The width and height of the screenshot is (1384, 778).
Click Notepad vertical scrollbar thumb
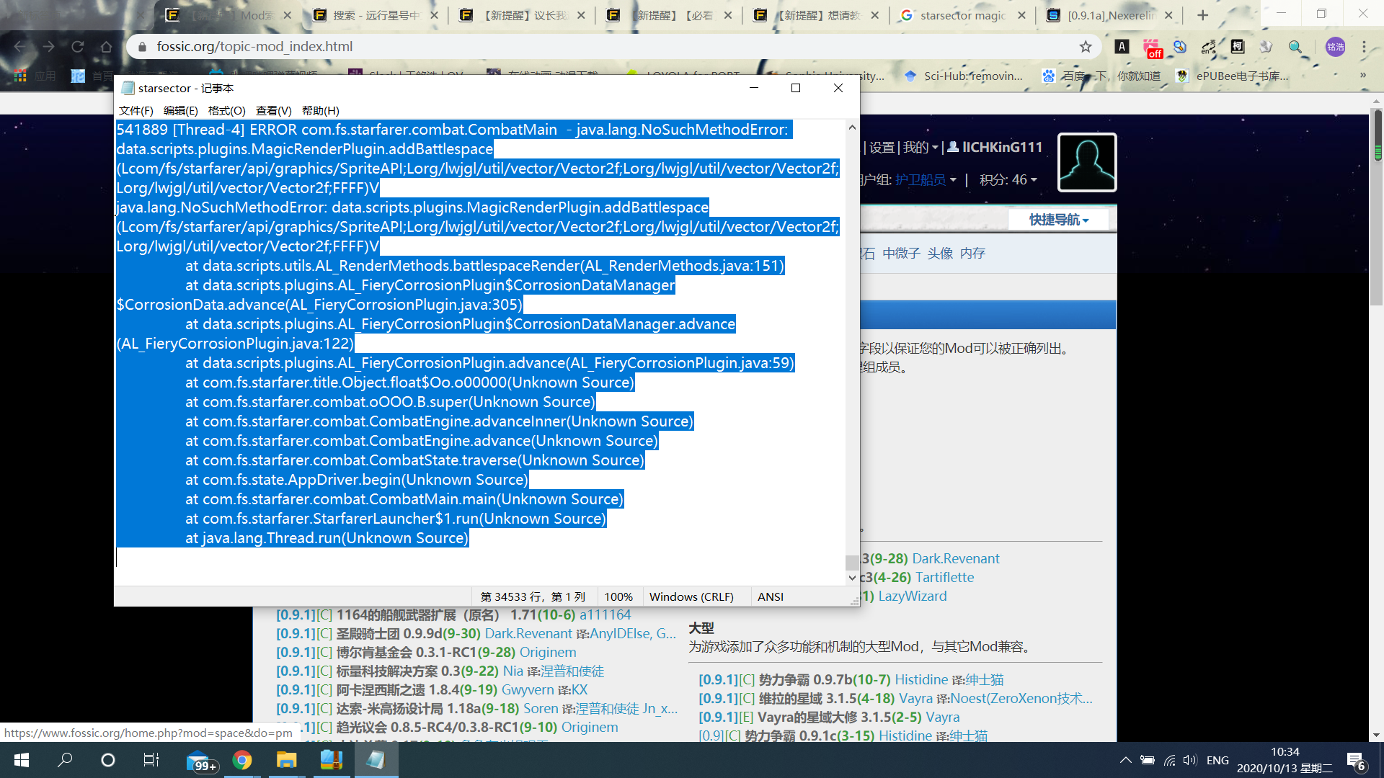point(852,562)
